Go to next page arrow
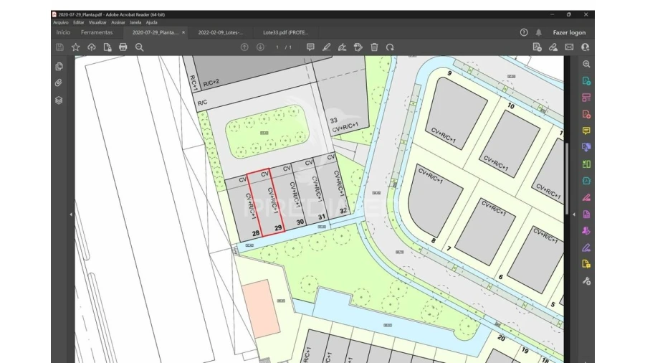The width and height of the screenshot is (645, 363). [260, 47]
